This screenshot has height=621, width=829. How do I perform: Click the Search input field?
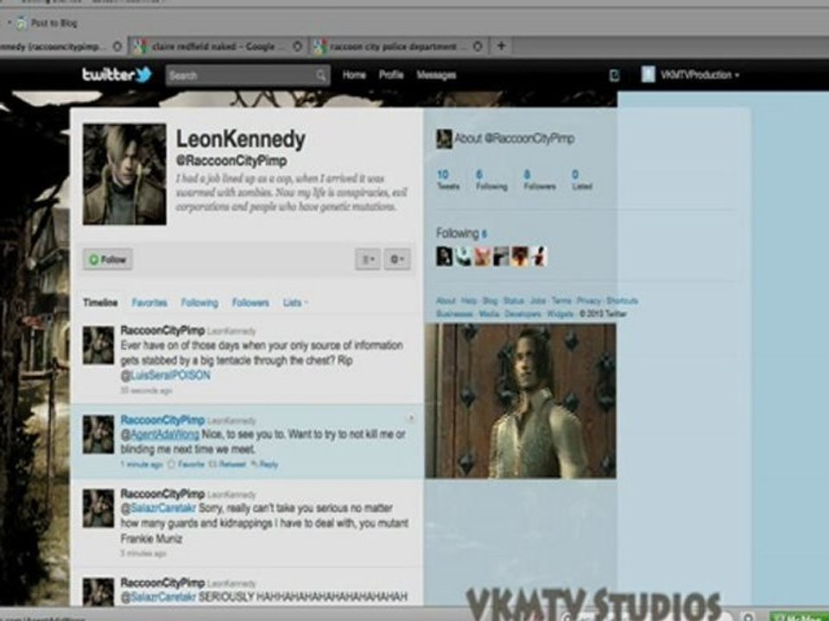[248, 76]
